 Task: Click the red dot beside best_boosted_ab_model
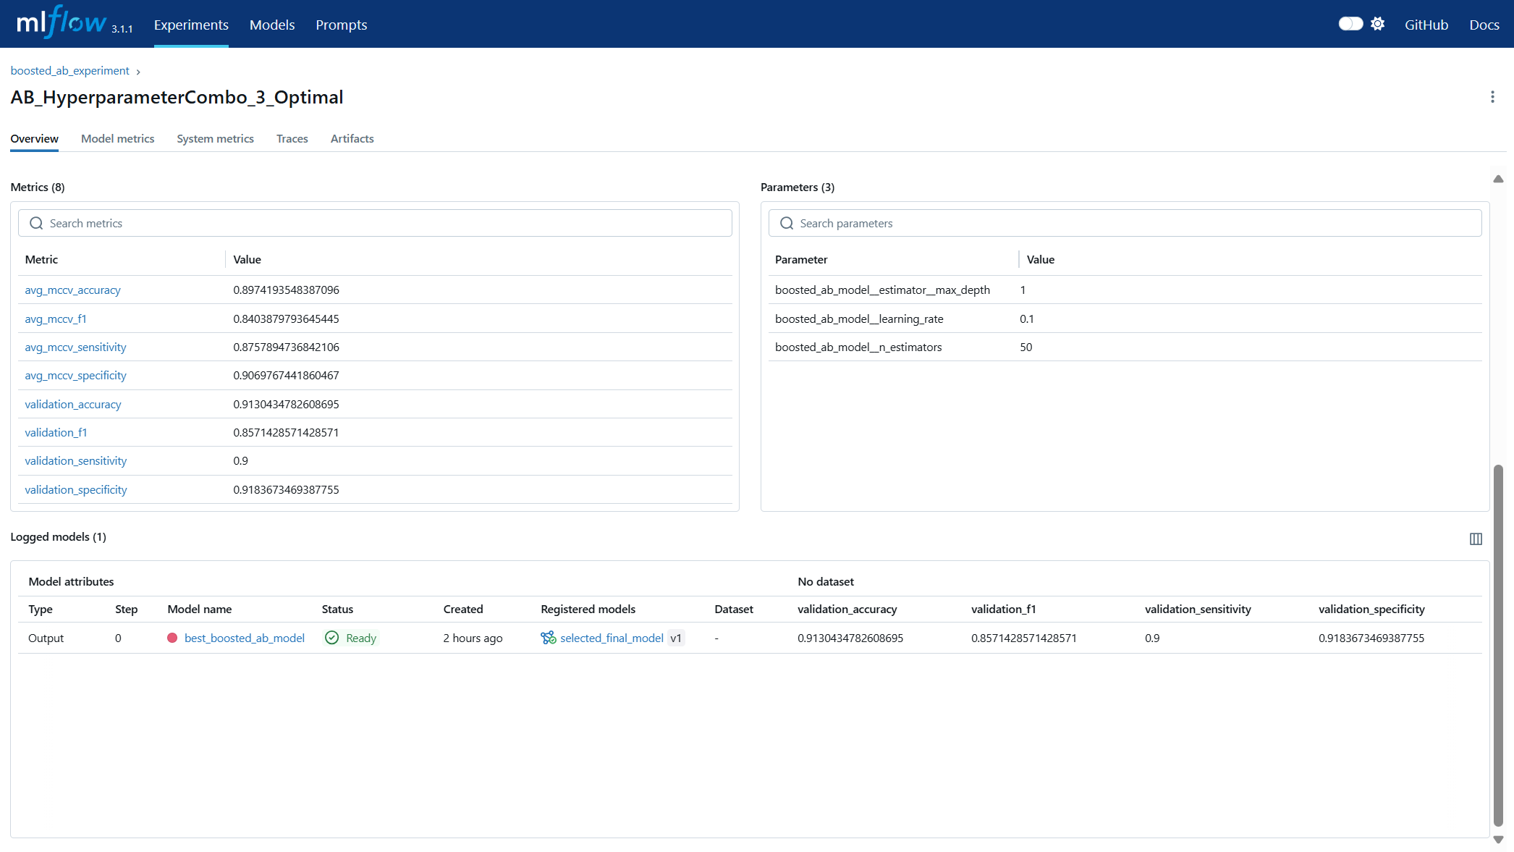[x=172, y=638]
